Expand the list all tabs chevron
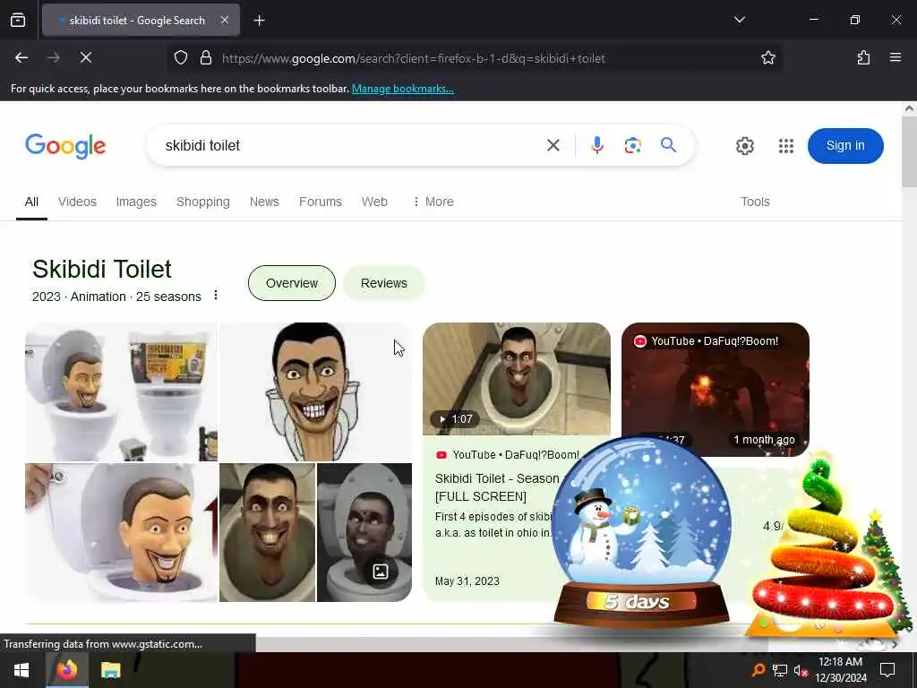Screen dimensions: 917x688 (739, 20)
